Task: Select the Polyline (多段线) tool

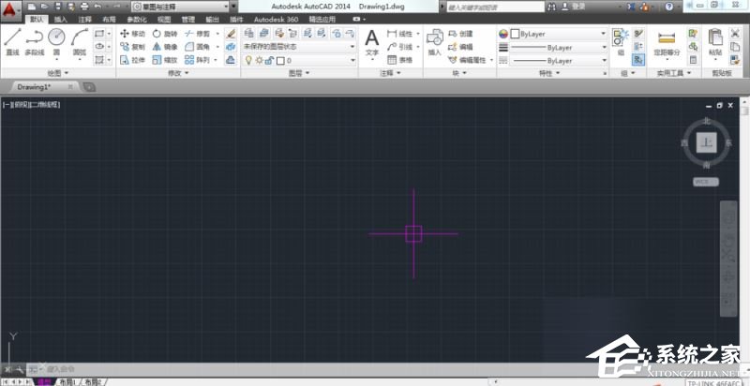Action: pos(35,42)
